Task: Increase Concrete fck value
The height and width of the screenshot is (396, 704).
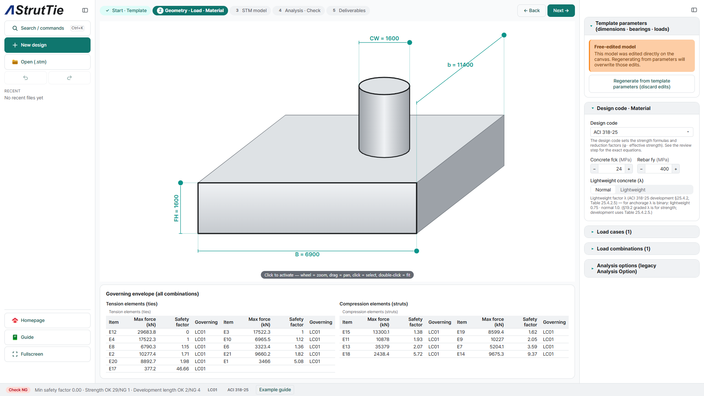Action: click(x=629, y=169)
